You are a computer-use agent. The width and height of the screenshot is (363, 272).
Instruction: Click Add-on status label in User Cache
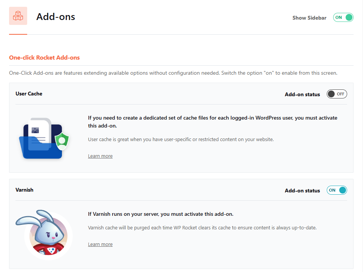302,94
